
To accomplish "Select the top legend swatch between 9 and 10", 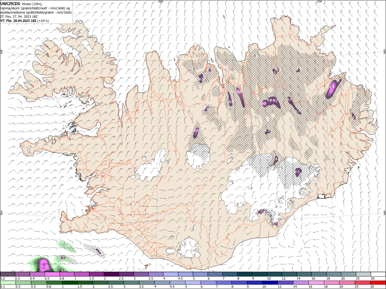I will [259, 274].
